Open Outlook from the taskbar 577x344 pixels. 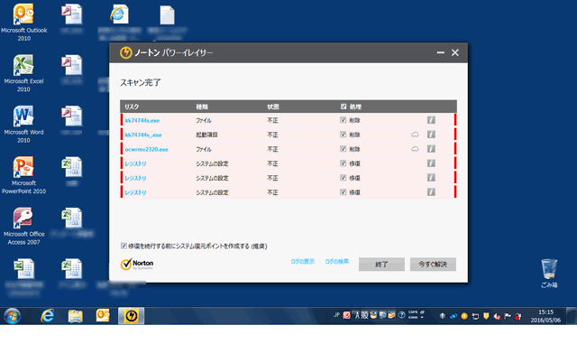(x=103, y=316)
